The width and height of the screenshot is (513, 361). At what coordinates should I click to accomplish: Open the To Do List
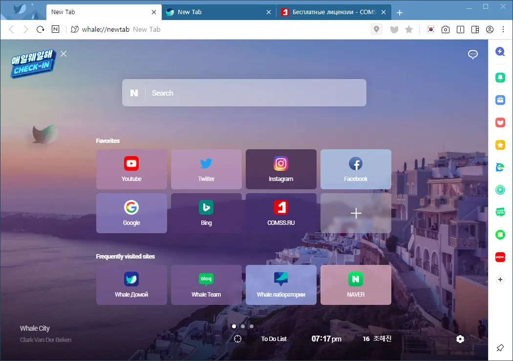[274, 339]
